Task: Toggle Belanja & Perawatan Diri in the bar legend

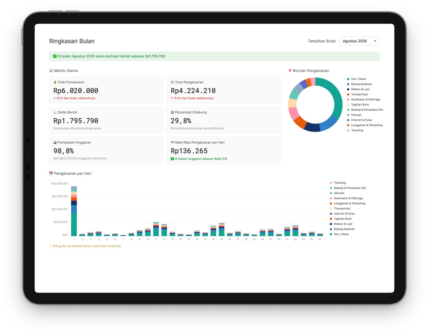Action: coord(348,188)
